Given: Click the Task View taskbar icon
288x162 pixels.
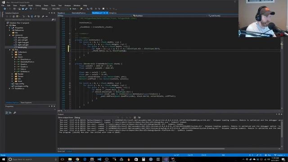Looking at the screenshot, I should click(63, 159).
